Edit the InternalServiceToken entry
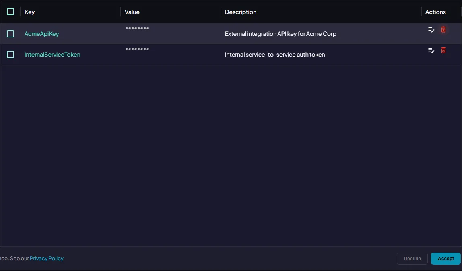Viewport: 462px width, 271px height. (x=431, y=51)
